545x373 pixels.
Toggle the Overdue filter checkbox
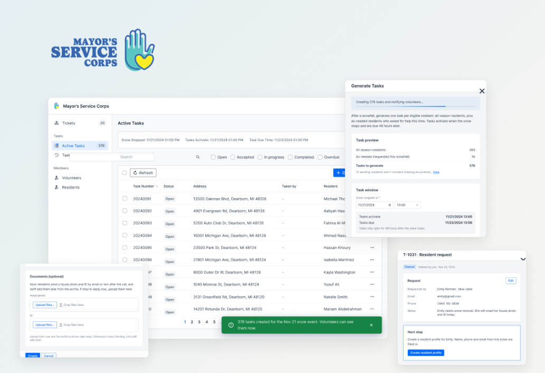tap(320, 157)
